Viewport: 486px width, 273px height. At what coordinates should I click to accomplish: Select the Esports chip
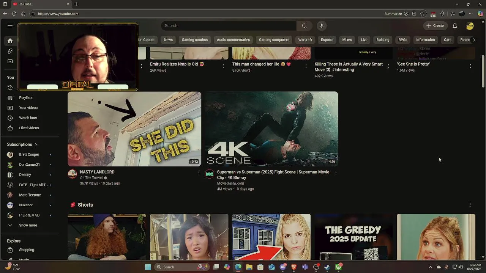(x=327, y=40)
